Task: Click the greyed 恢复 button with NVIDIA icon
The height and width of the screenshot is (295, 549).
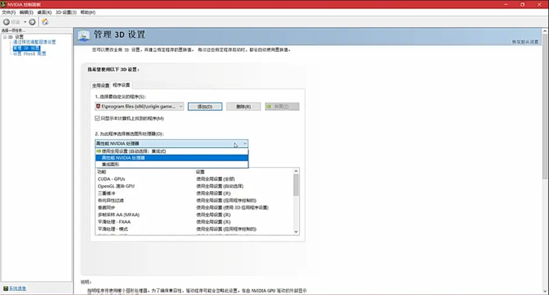Action: [x=282, y=106]
